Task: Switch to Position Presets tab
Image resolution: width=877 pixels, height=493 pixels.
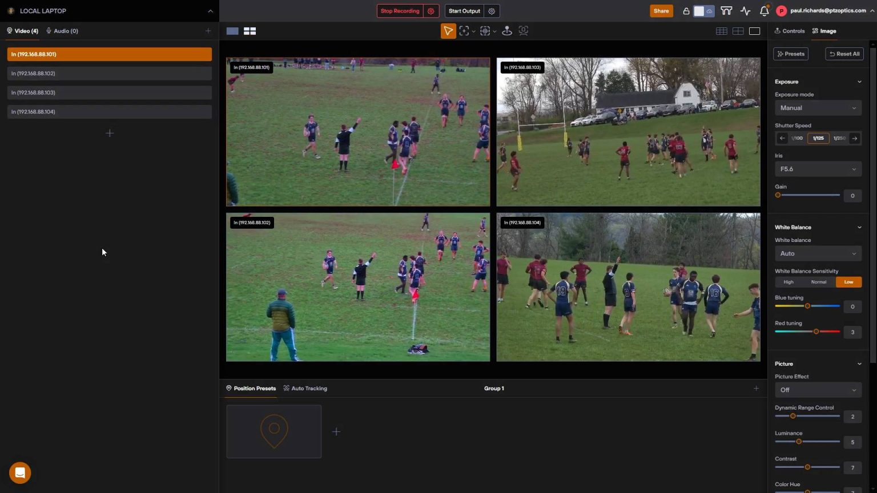Action: pyautogui.click(x=251, y=388)
